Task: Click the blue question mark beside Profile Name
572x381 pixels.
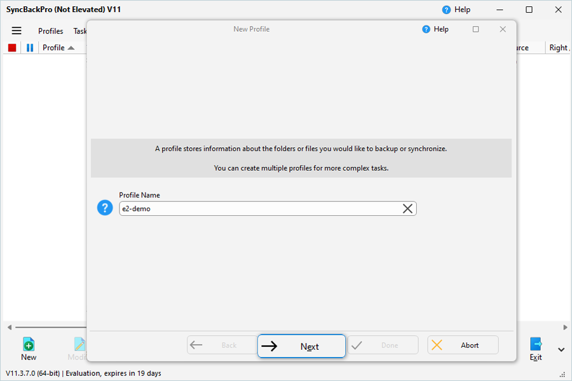Action: click(x=105, y=208)
